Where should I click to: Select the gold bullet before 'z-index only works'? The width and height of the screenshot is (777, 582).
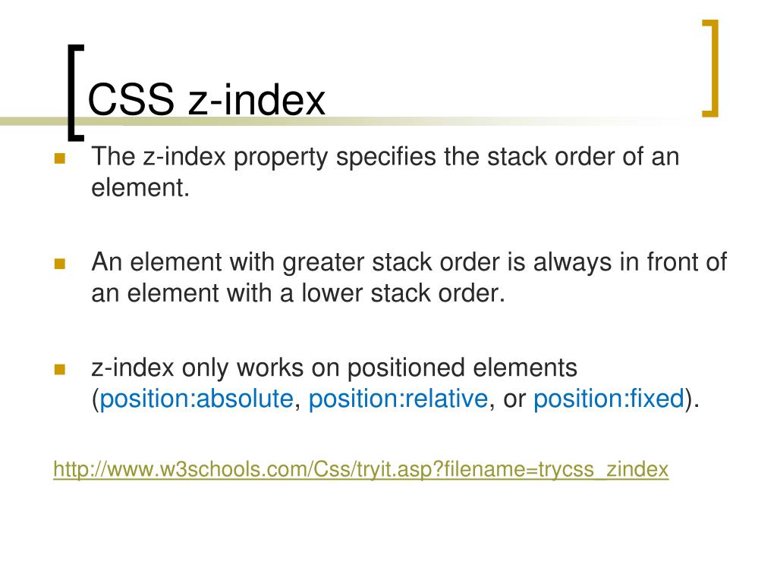point(60,369)
